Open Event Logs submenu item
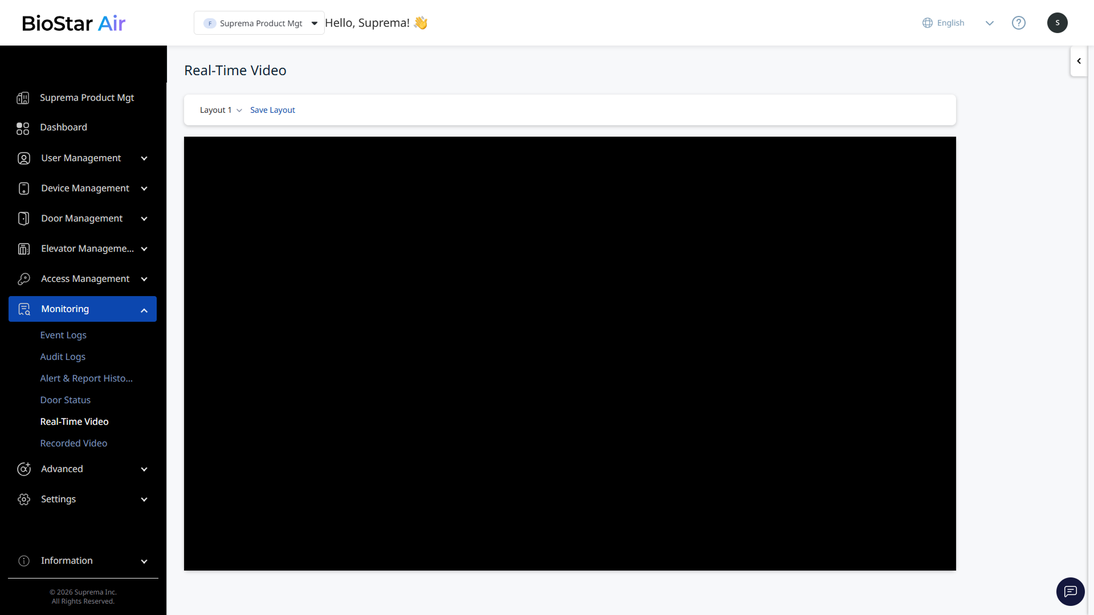Screen dimensions: 1094x615 63,335
